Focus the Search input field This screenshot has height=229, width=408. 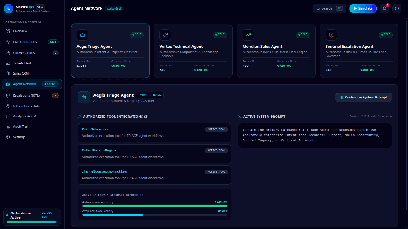click(x=329, y=8)
